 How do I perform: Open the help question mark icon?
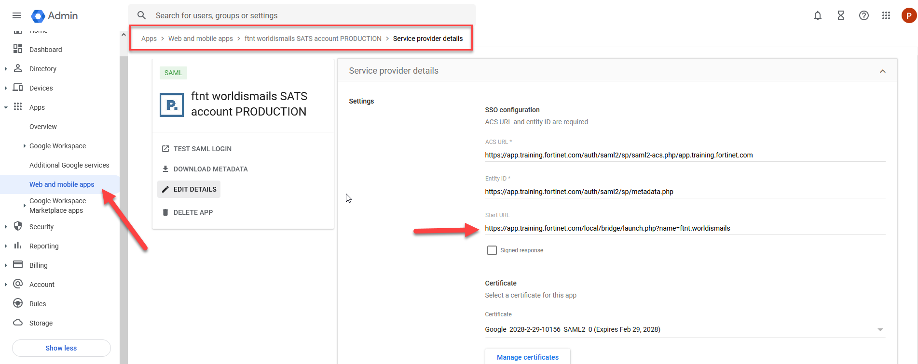[864, 15]
